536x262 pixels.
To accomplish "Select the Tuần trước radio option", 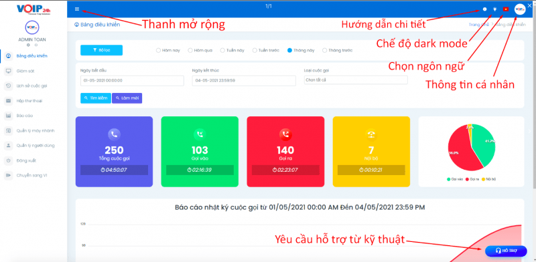I will (255, 50).
